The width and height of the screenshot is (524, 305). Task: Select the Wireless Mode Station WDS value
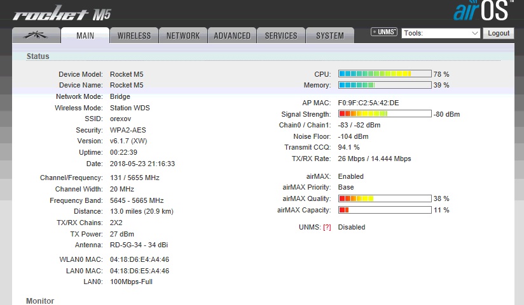coord(130,108)
